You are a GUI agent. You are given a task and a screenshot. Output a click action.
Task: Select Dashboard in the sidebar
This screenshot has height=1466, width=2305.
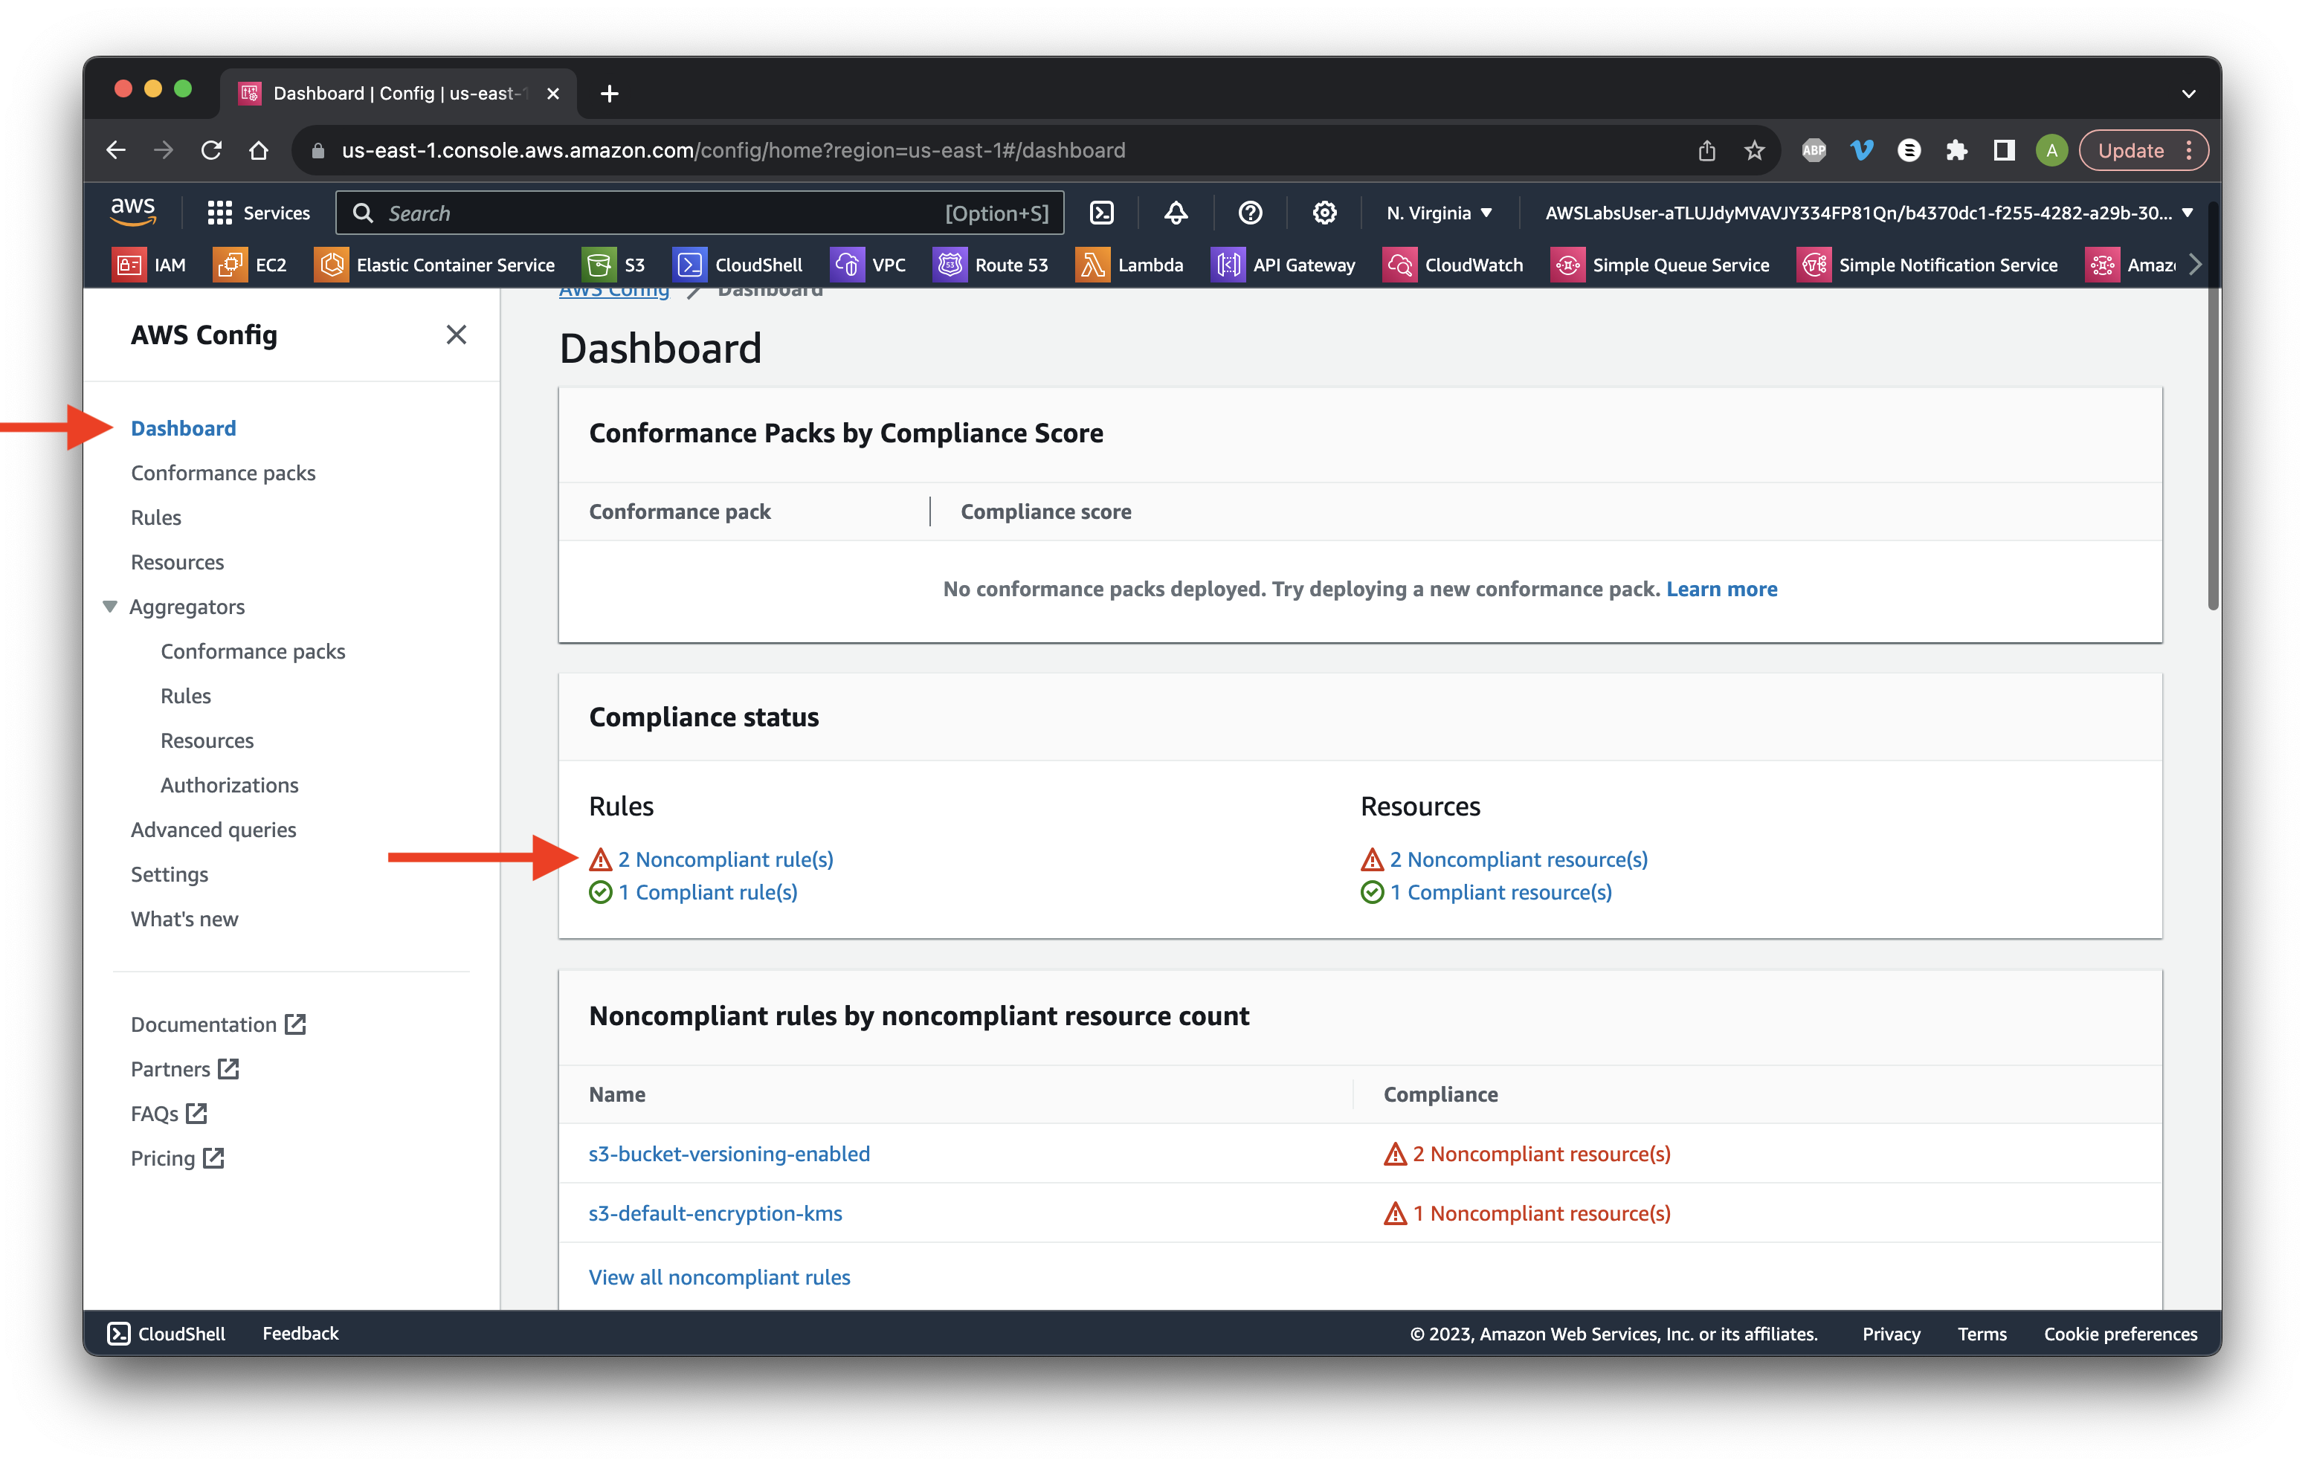pos(183,427)
